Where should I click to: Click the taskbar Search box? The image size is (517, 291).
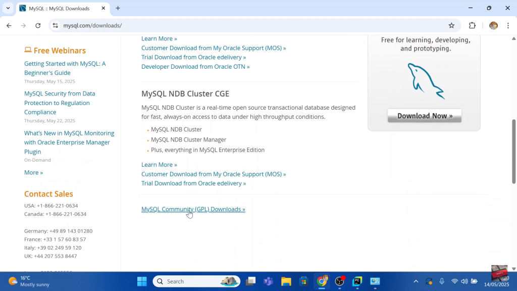(196, 281)
